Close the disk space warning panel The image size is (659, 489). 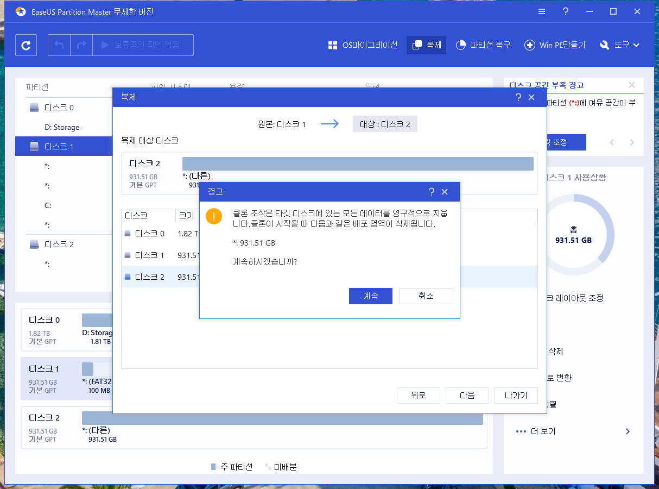click(632, 85)
